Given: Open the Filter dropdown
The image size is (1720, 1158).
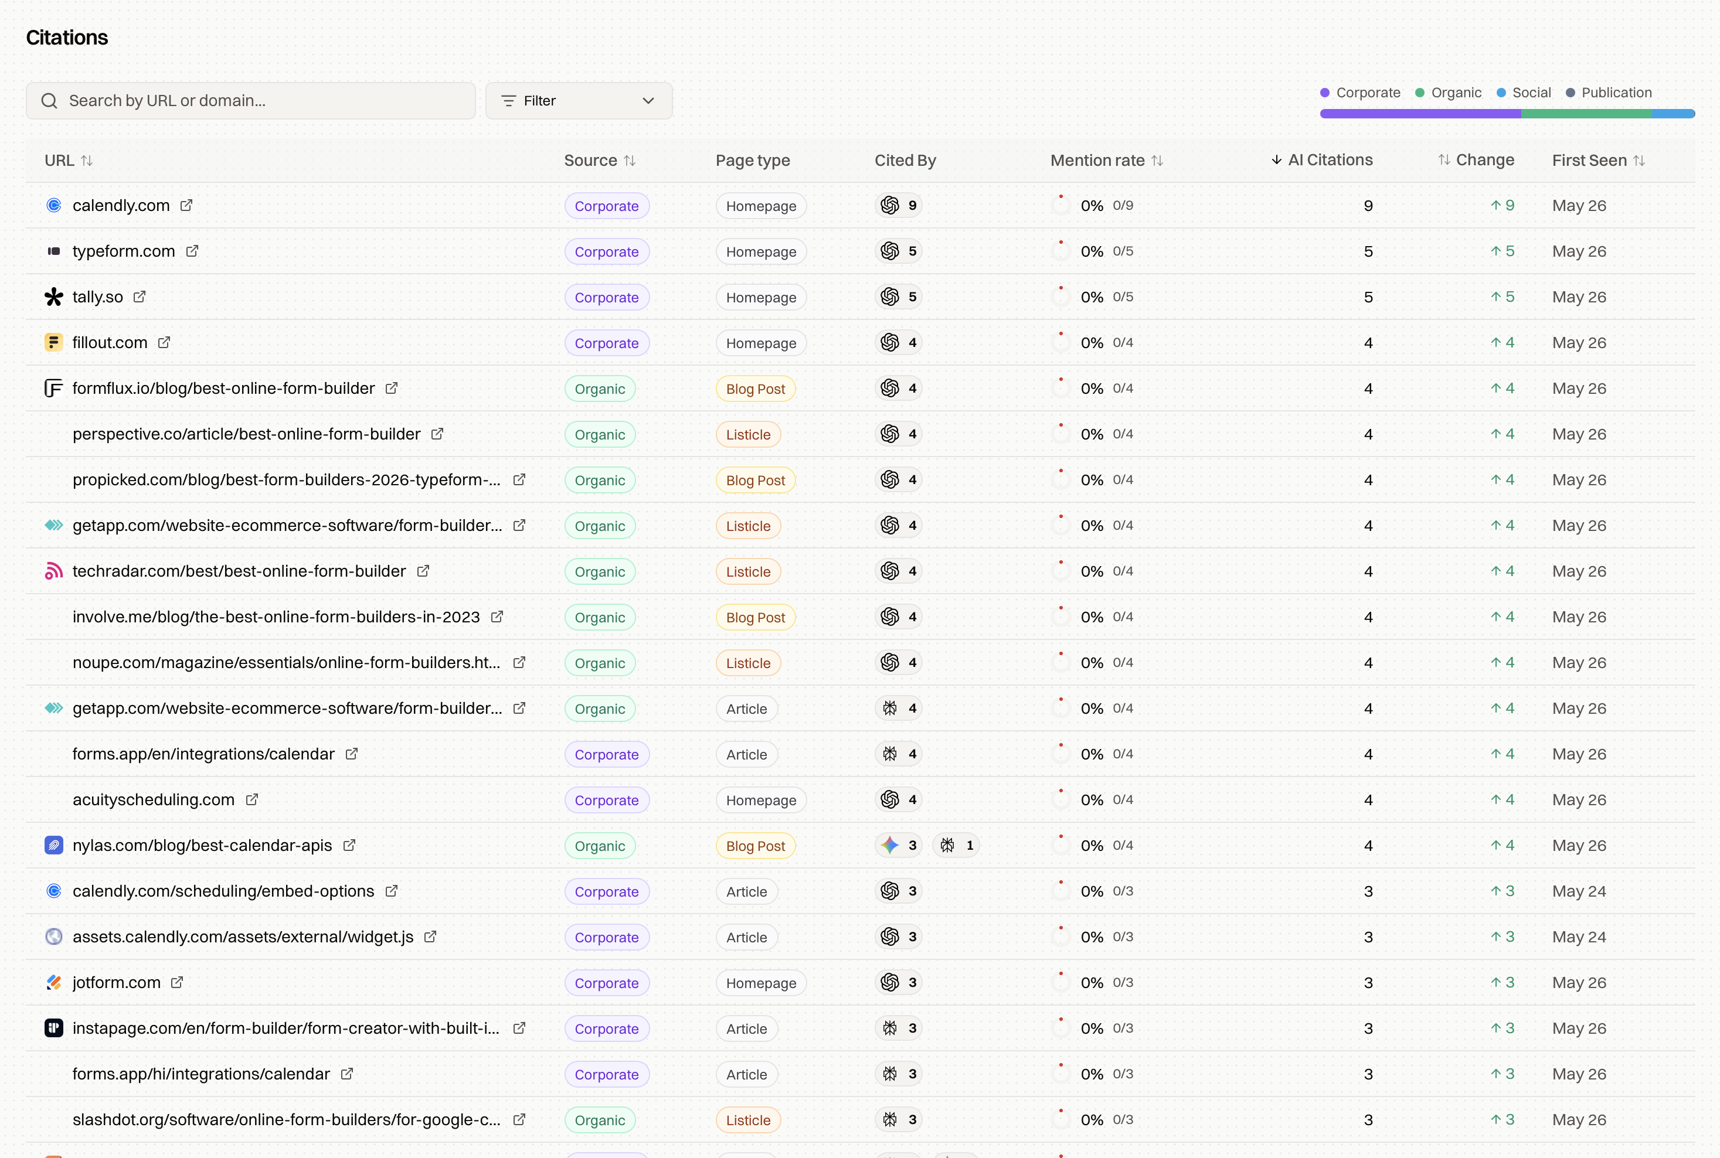Looking at the screenshot, I should 579,100.
